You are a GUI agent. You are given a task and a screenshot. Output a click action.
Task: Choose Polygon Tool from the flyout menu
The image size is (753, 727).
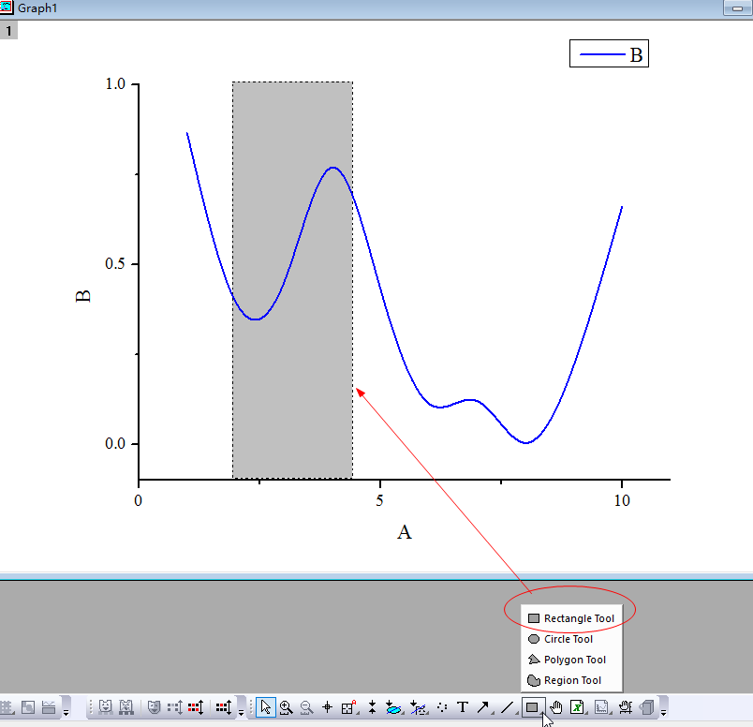[571, 660]
